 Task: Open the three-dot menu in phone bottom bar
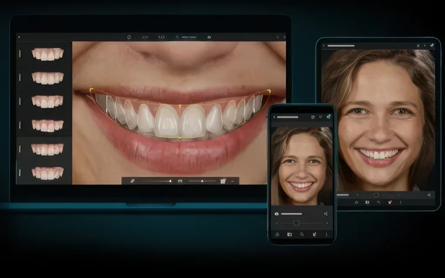coord(326,234)
